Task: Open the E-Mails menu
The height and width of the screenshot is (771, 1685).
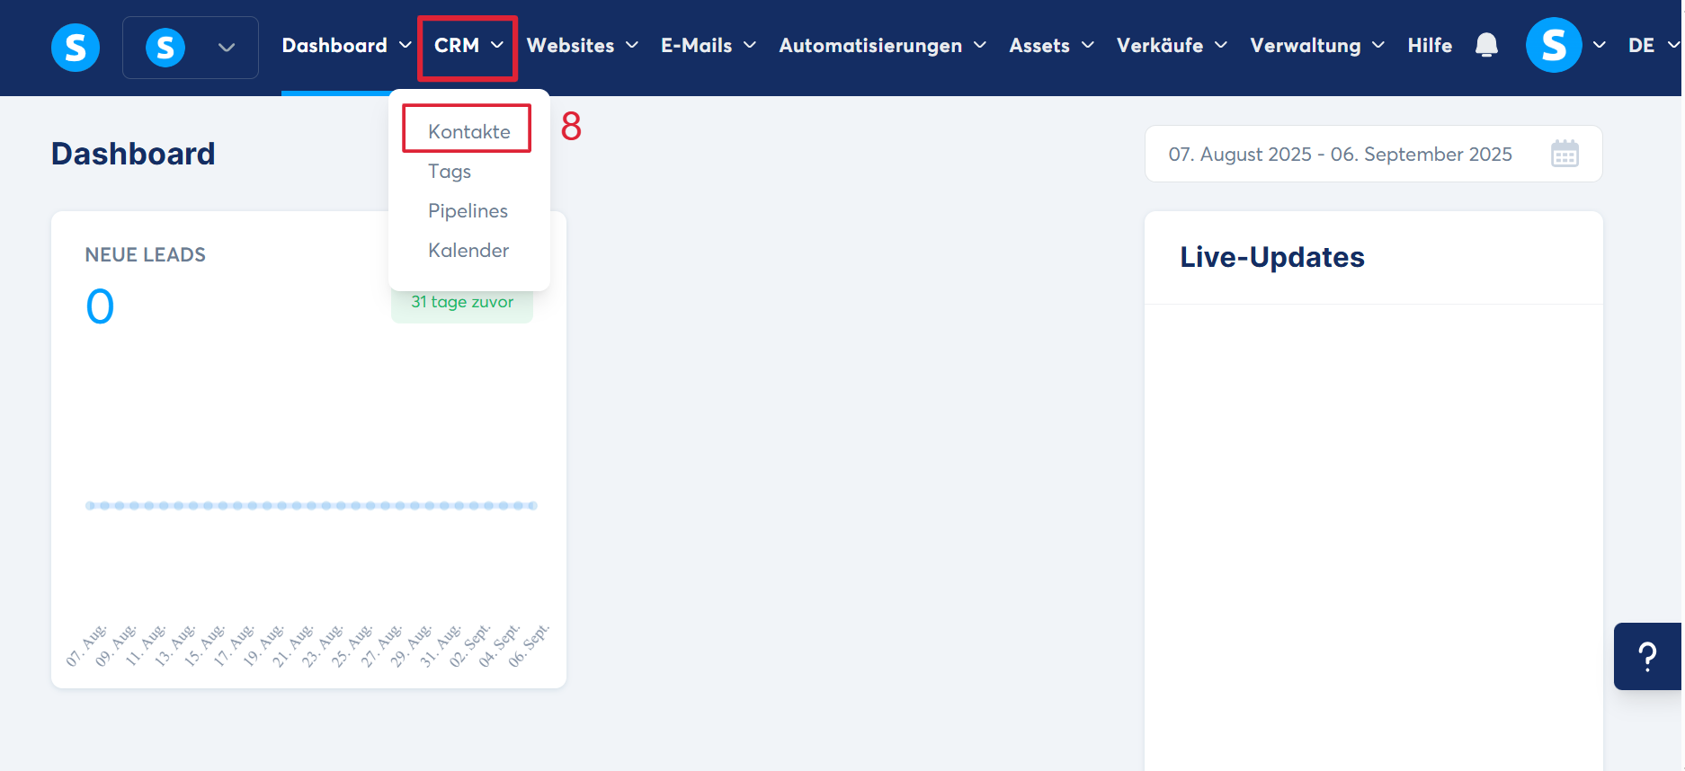Action: click(708, 45)
